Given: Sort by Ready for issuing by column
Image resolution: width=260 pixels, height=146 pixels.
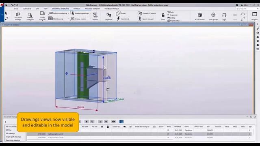Looking at the screenshot, I should pyautogui.click(x=142, y=127).
